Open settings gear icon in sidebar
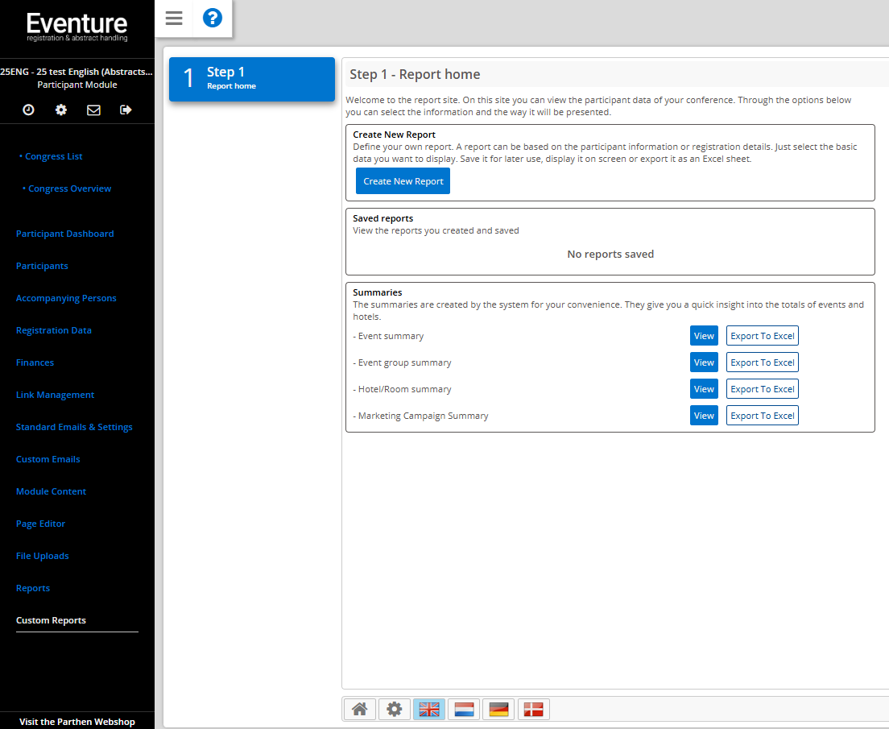The image size is (889, 729). pos(61,110)
